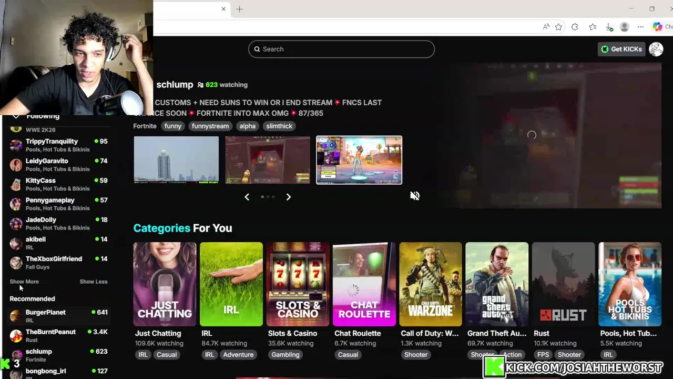Click the search magnifier icon

tap(257, 49)
